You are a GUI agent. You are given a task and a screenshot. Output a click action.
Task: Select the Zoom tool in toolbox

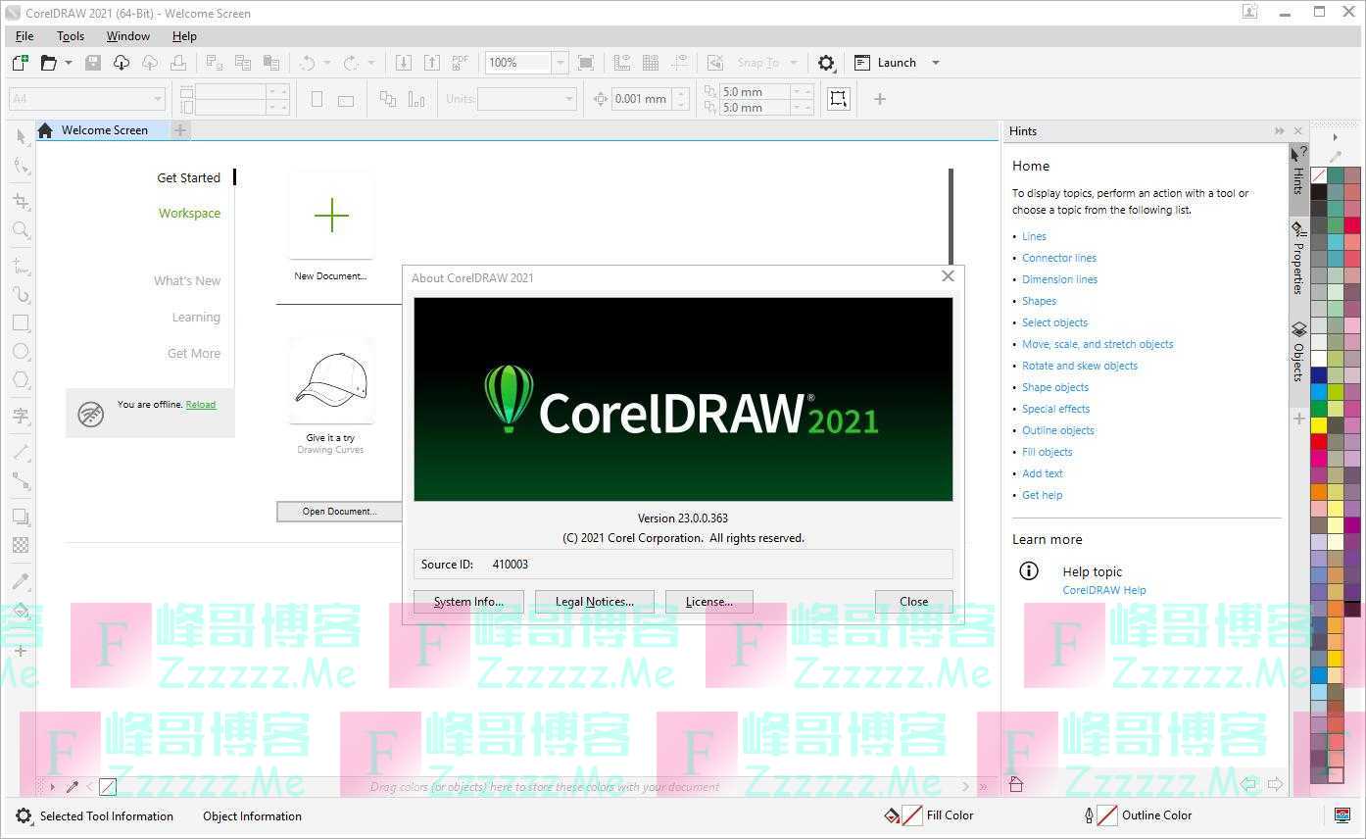21,230
